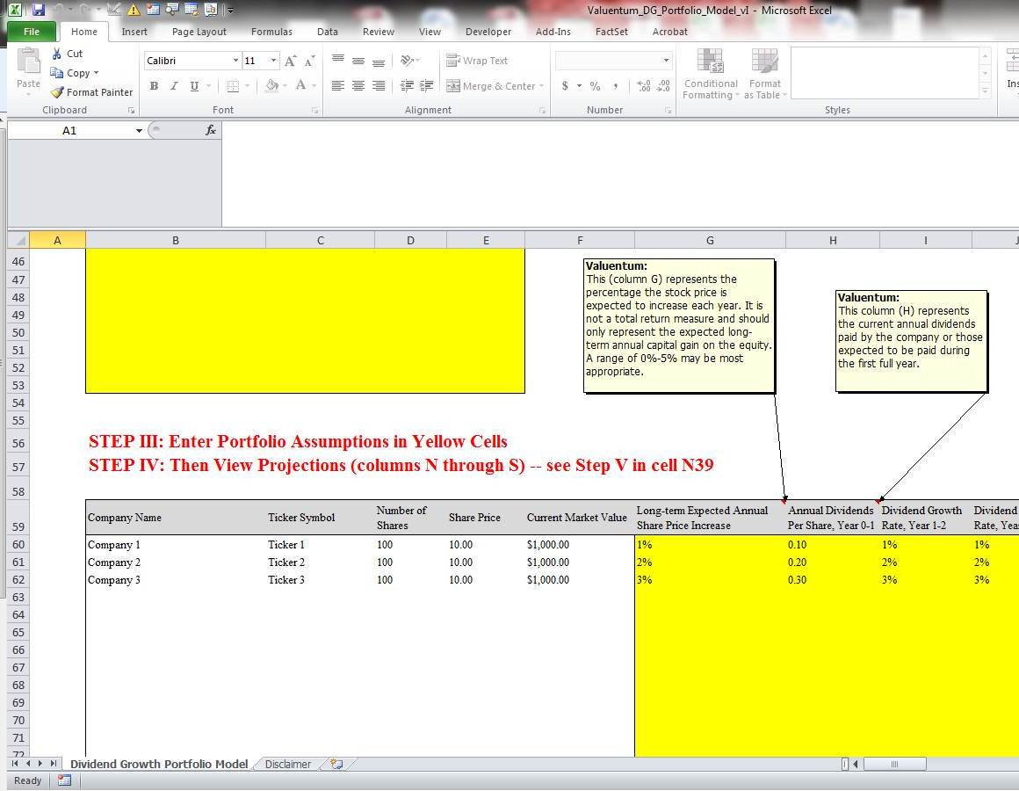This screenshot has width=1019, height=791.
Task: Click the Percent Style icon
Action: 595,86
